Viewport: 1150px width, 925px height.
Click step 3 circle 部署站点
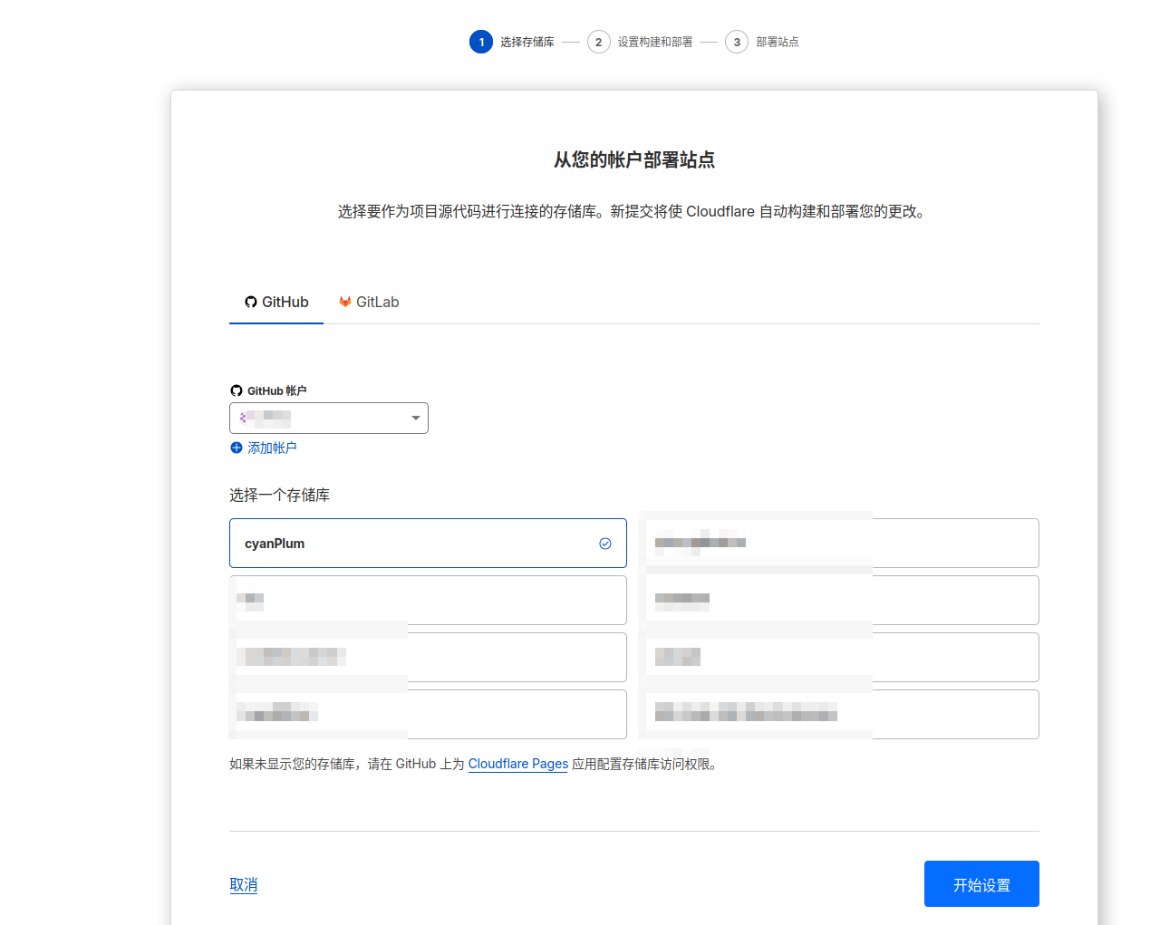point(737,42)
